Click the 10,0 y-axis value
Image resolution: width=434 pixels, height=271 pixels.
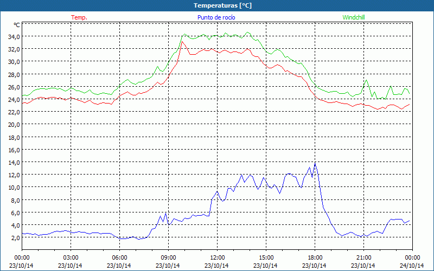pyautogui.click(x=14, y=188)
